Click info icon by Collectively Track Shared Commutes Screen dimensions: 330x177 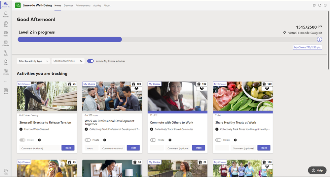(x=152, y=129)
